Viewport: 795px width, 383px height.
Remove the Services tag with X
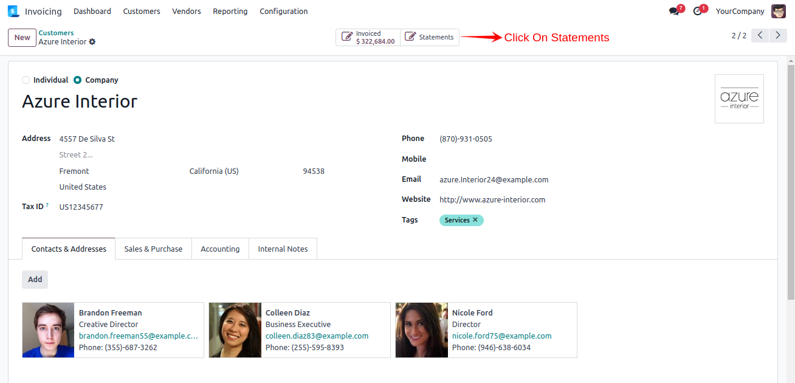point(475,220)
